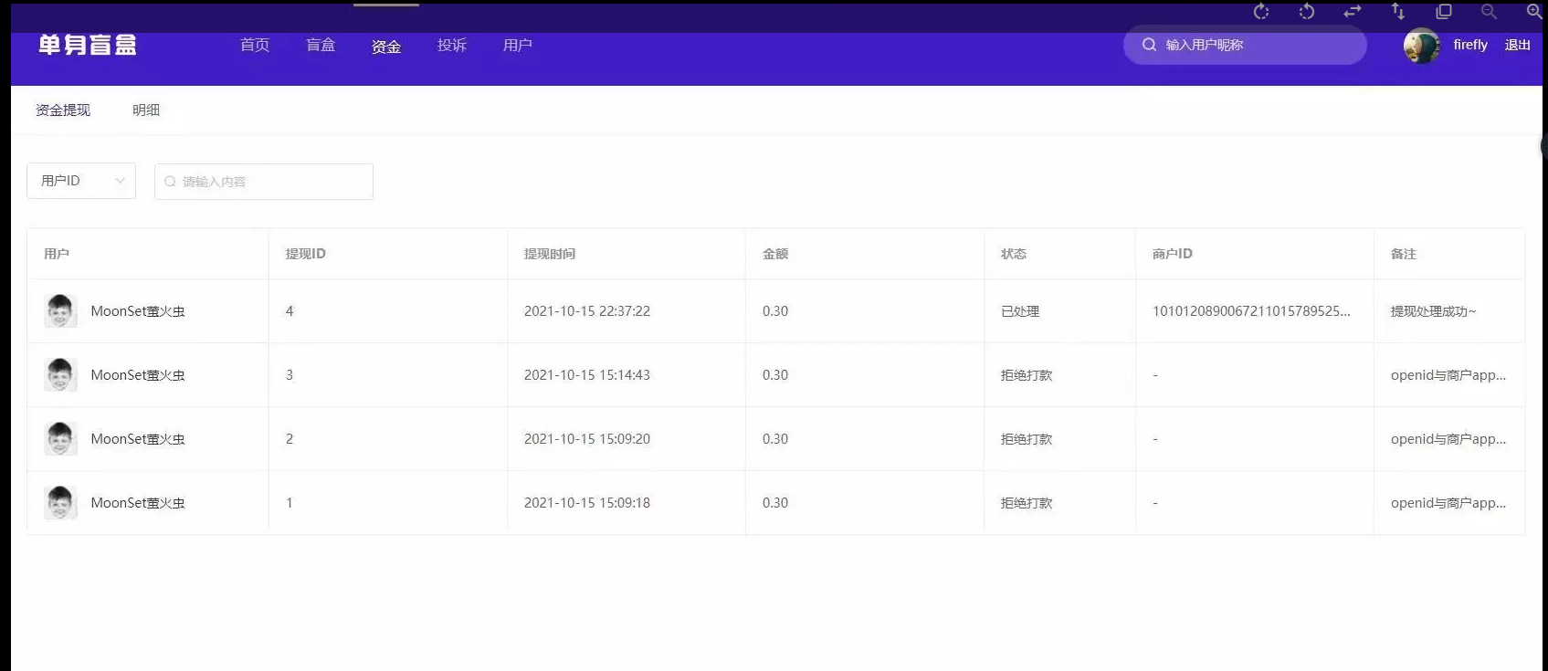
Task: Click the vertical flip arrows icon
Action: [1398, 12]
